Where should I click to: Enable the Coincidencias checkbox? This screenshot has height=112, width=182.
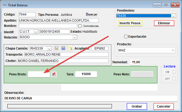[80, 26]
